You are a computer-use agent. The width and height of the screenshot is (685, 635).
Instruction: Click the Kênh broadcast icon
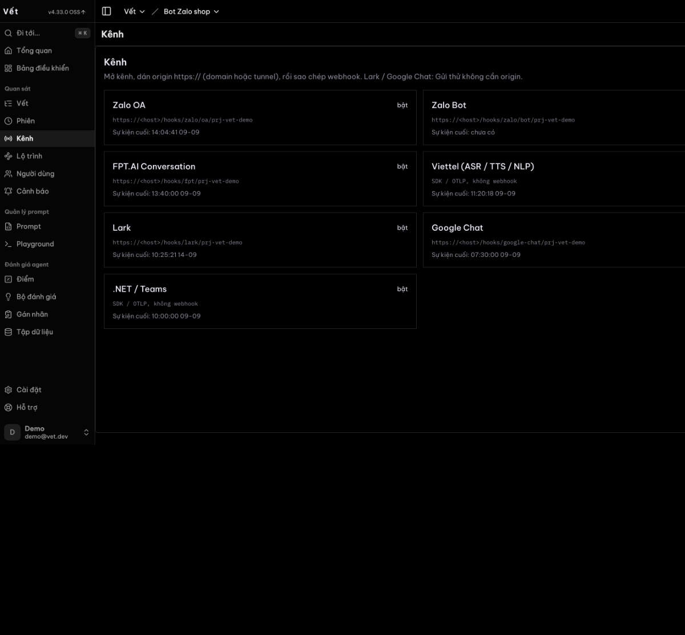(x=8, y=139)
